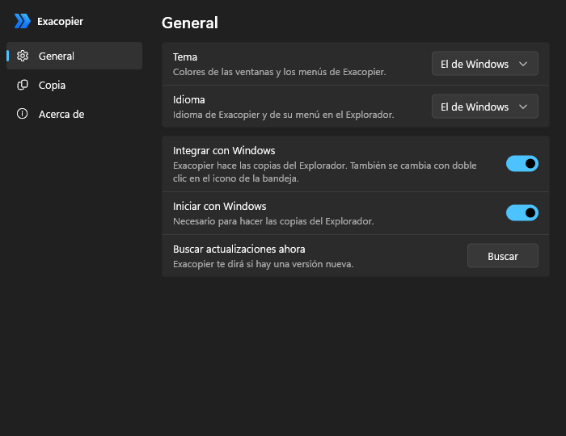Viewport: 566px width, 436px height.
Task: Click the General page heading
Action: [x=190, y=23]
